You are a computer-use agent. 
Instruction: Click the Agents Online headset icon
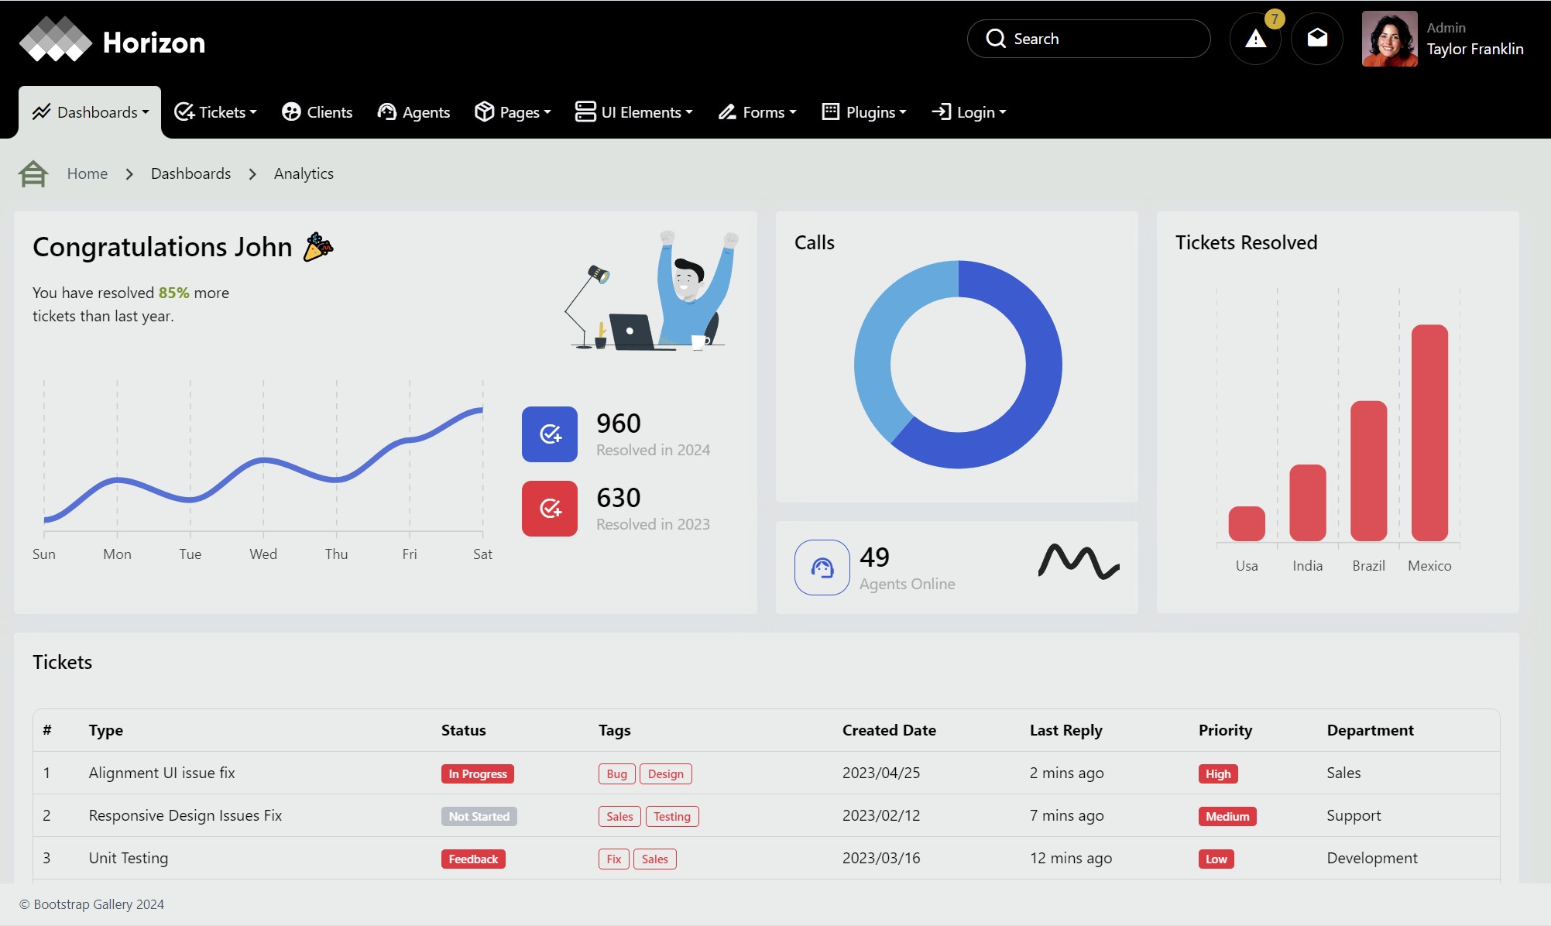[x=822, y=568]
